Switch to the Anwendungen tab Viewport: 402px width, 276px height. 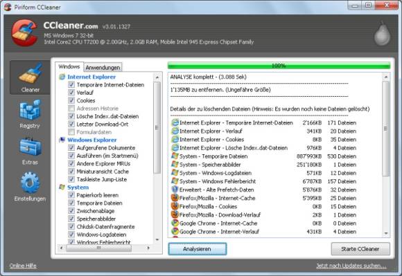click(103, 68)
